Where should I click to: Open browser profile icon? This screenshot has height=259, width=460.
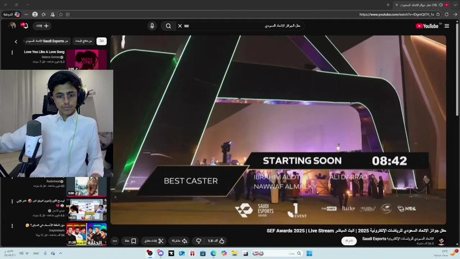click(x=35, y=14)
